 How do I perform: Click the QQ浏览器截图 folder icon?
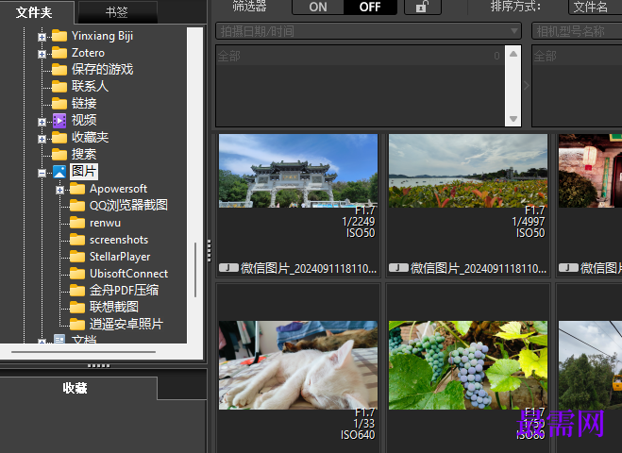77,206
